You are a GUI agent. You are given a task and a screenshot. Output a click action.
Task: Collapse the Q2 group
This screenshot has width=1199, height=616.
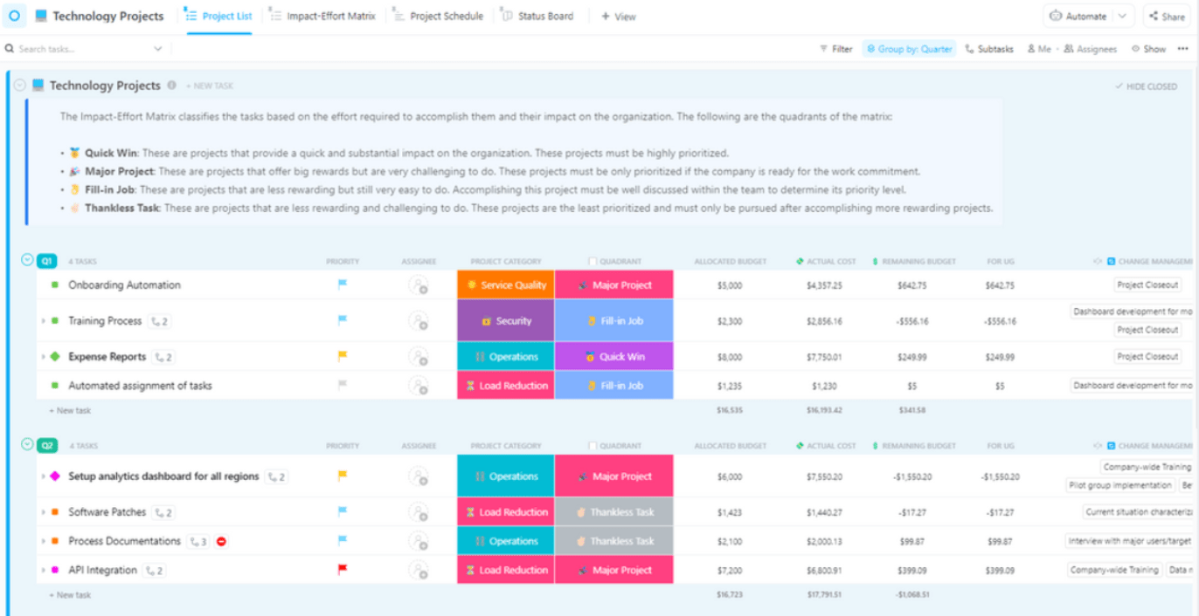pyautogui.click(x=27, y=445)
